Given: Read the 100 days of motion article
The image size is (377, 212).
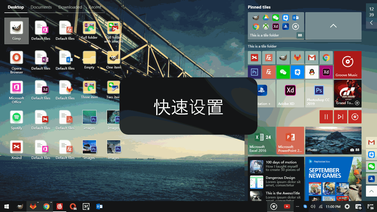Looking at the screenshot, I should point(276,166).
